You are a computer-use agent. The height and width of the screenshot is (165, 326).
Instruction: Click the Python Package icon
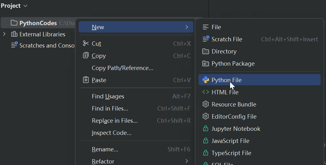pyautogui.click(x=206, y=64)
